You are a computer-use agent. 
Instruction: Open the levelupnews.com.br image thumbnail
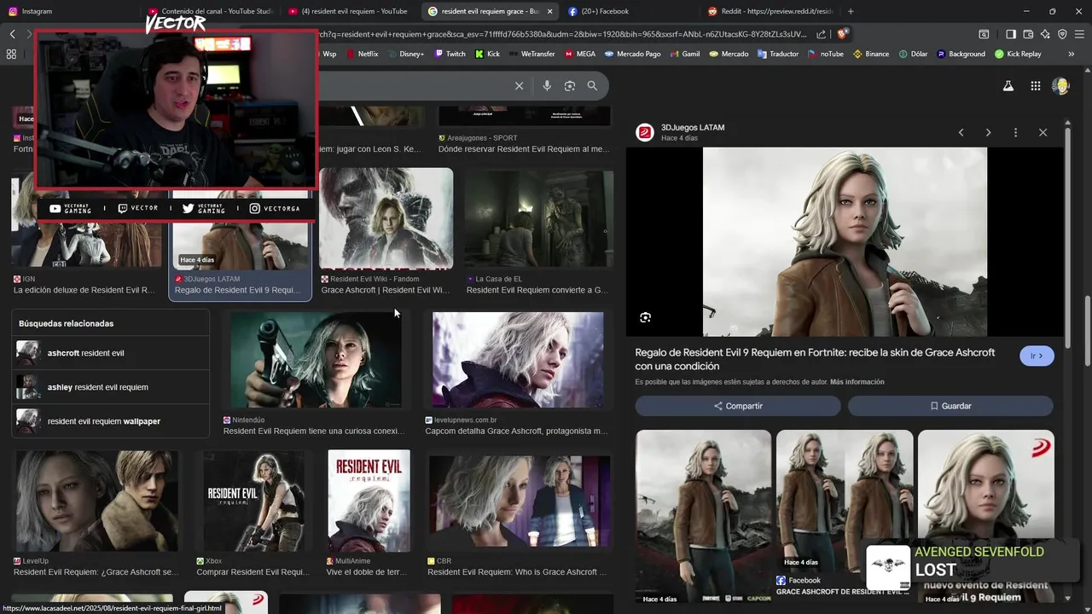pos(518,360)
